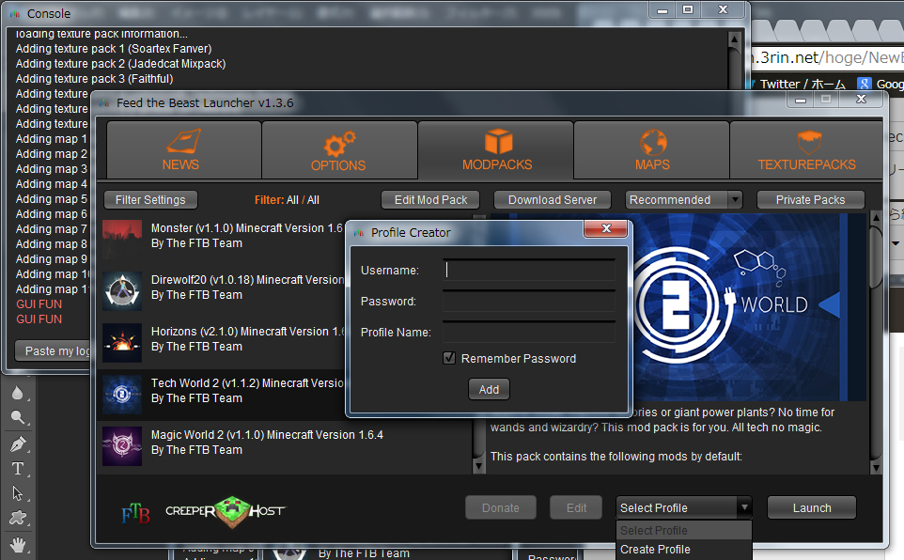Click the Password input field
The width and height of the screenshot is (904, 560).
pos(529,301)
